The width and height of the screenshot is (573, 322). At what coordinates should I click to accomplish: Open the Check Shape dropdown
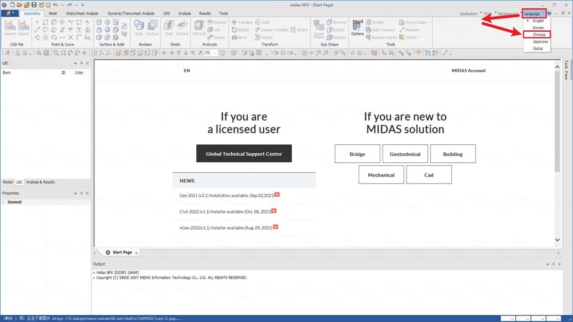[414, 22]
